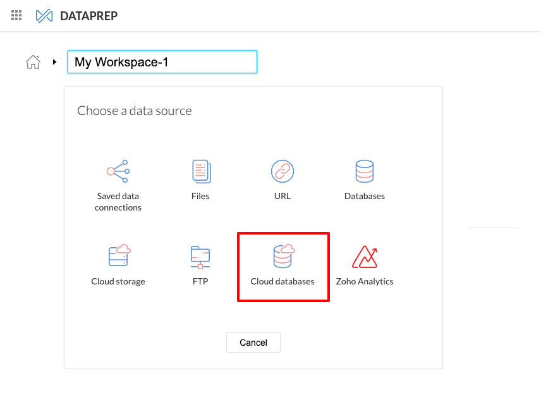Go to home via the house icon
This screenshot has height=402, width=541.
tap(33, 62)
